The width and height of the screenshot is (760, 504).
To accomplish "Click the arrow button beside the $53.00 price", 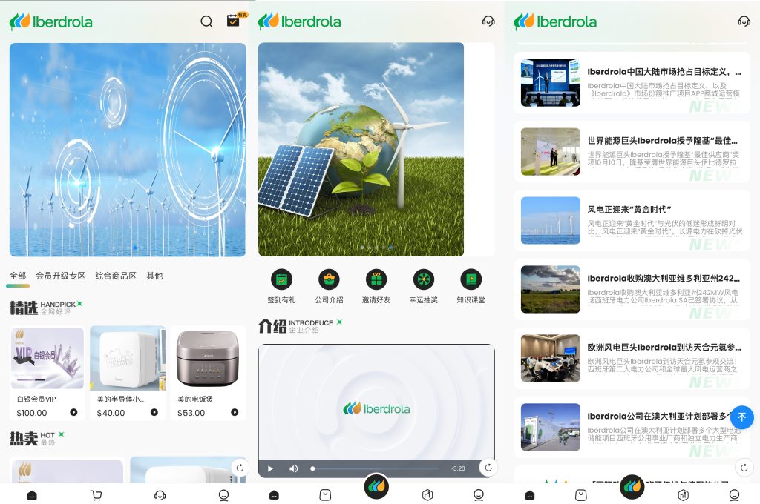I will (x=235, y=413).
